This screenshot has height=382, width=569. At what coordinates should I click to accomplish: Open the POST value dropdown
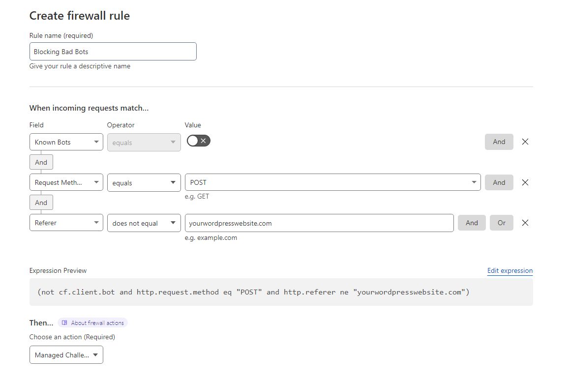[333, 182]
